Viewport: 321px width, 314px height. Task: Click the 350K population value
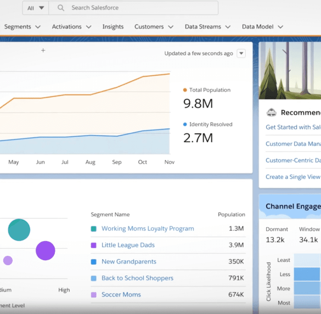(236, 261)
